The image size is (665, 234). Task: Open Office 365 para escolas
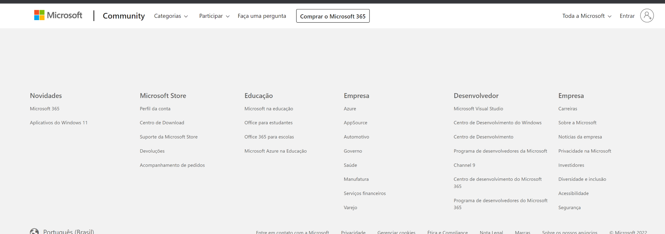pos(269,137)
